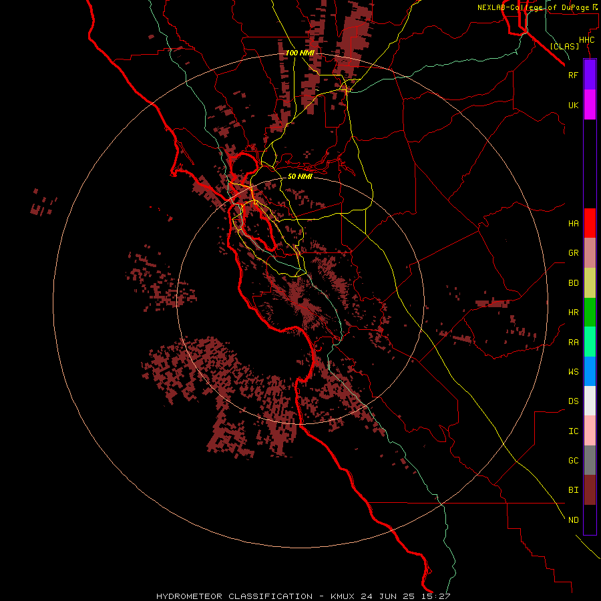Viewport: 601px width, 601px height.
Task: Click the Hydrometeor Classification KMUX title text
Action: click(x=303, y=596)
